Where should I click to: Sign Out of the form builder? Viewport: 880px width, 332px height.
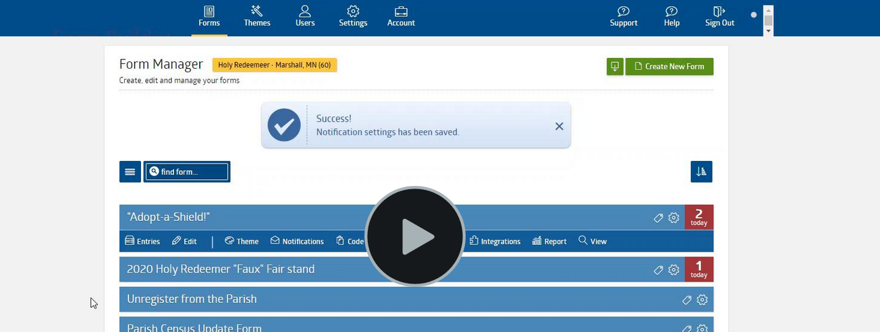point(719,17)
